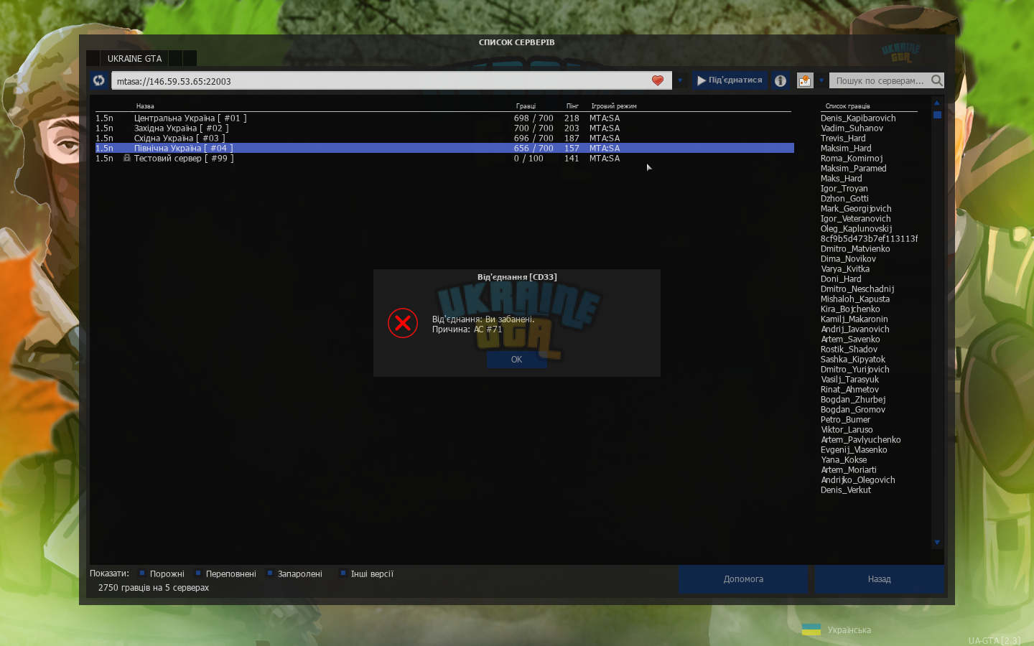Image resolution: width=1034 pixels, height=646 pixels.
Task: Click player Maksim_Paramed in player list
Action: (x=853, y=168)
